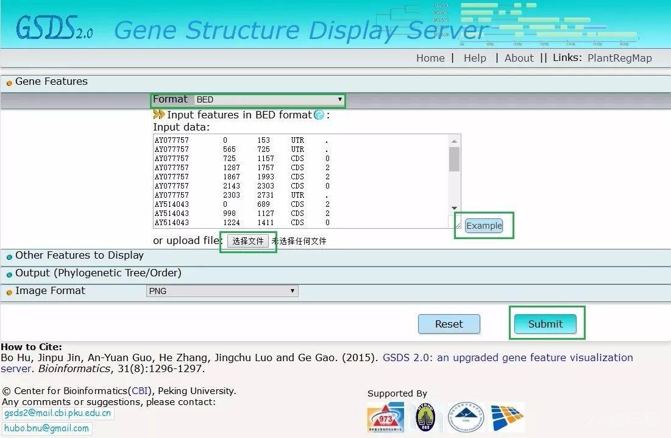Expand Output (Phylogenetic Tree/Order) section
The height and width of the screenshot is (438, 671).
pyautogui.click(x=98, y=273)
